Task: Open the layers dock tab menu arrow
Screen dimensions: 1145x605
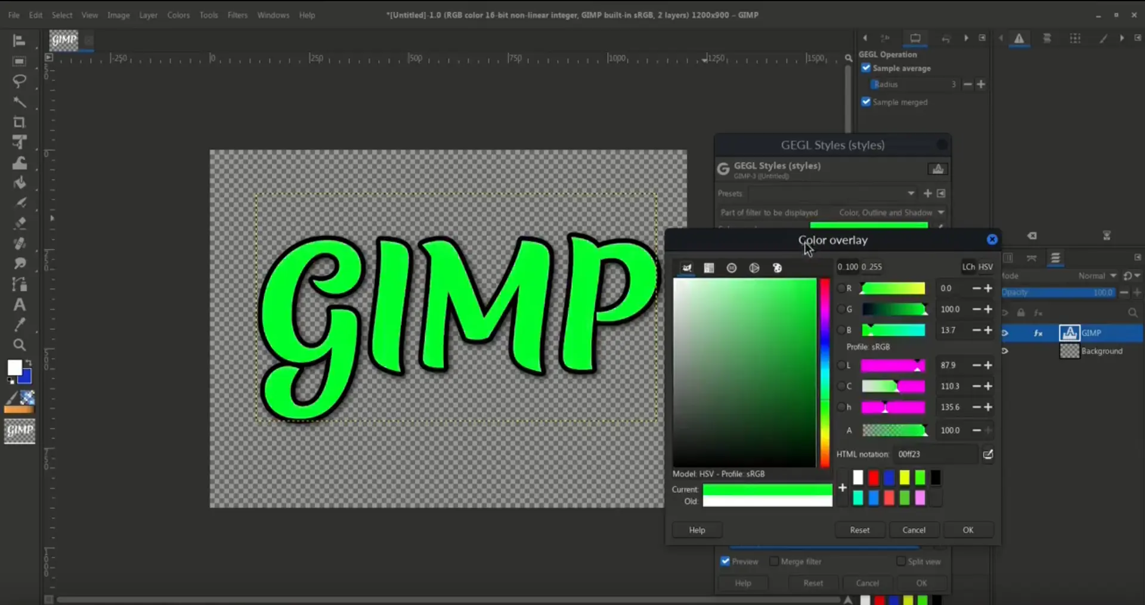Action: point(1137,258)
